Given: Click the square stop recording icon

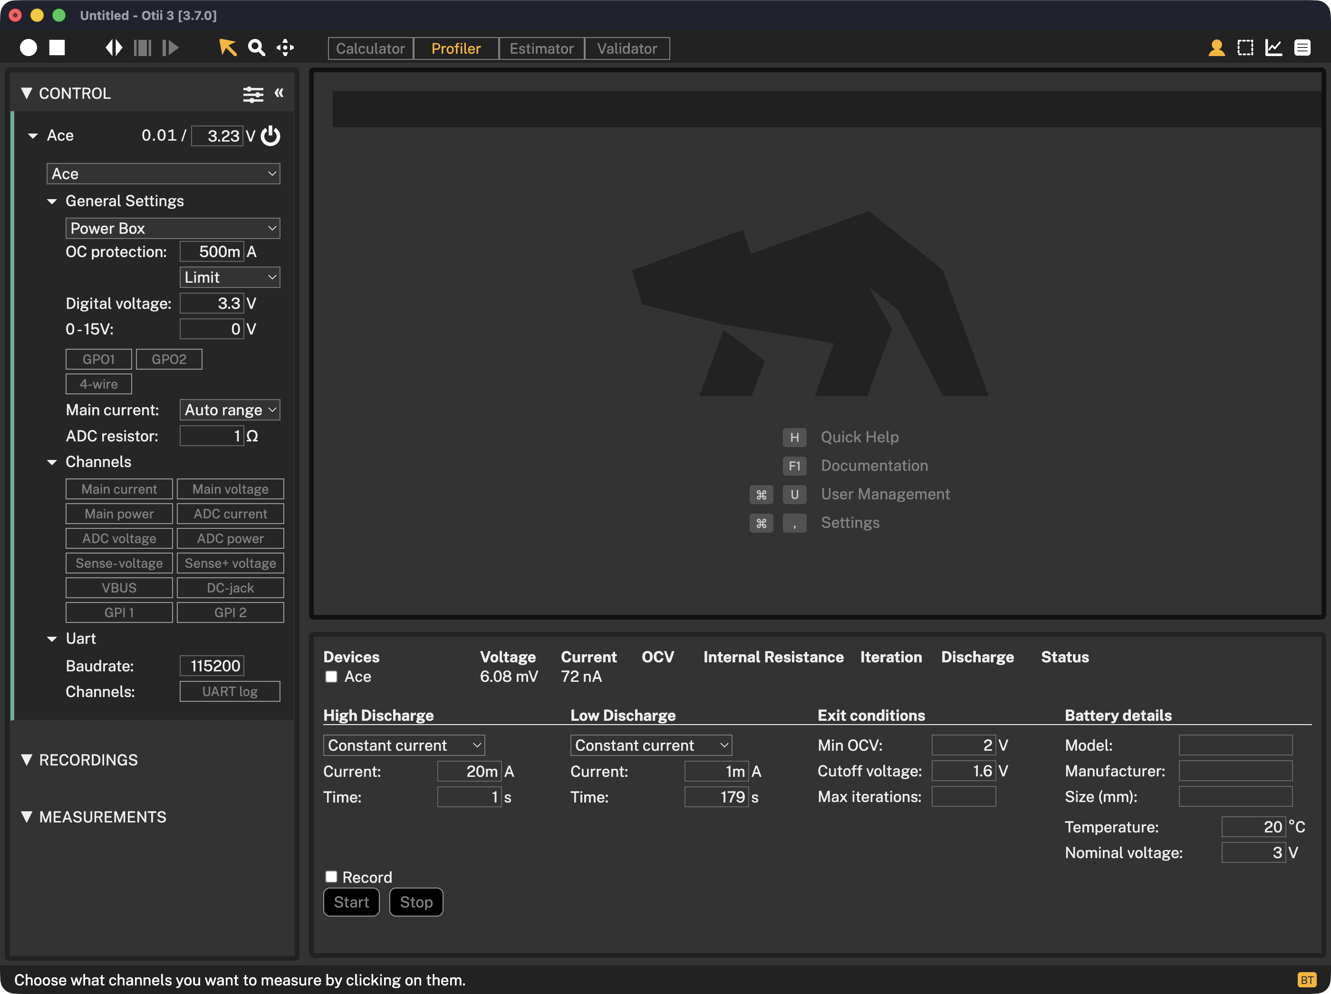Looking at the screenshot, I should click(57, 48).
